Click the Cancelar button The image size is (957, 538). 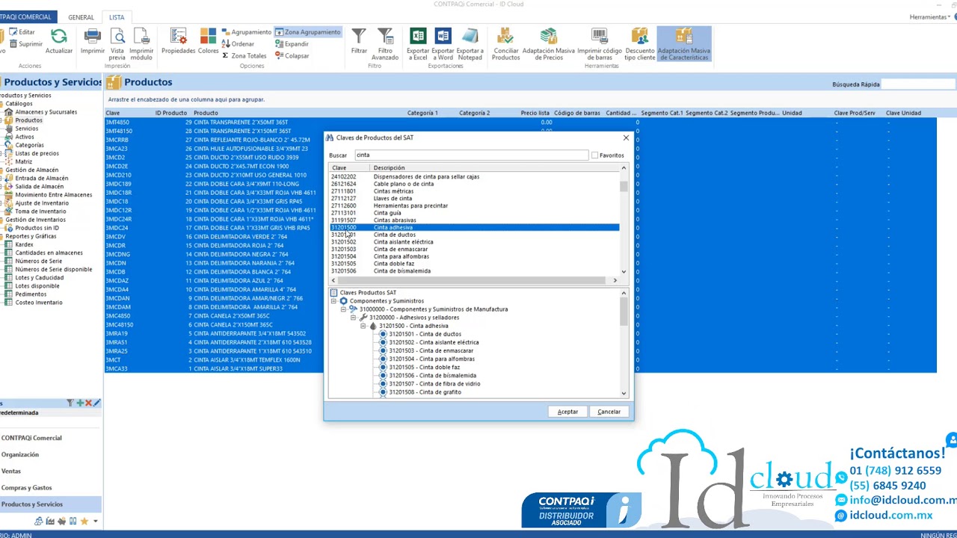(609, 412)
